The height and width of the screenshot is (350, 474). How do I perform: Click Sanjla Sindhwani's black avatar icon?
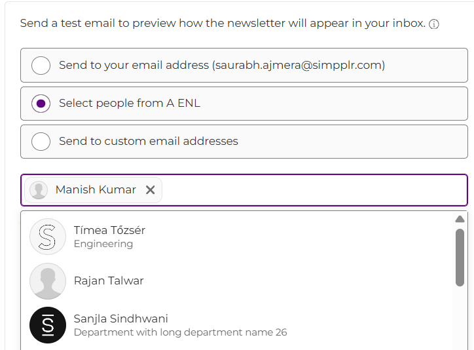click(48, 325)
